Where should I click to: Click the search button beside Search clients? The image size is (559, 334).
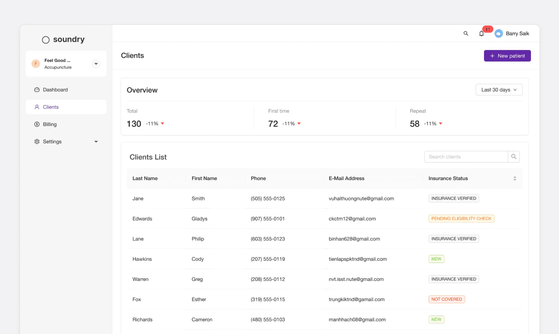coord(514,157)
